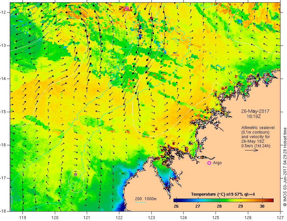Screen dimensions: 287x221
Task: Click the '1000m' isobath label
Action: pos(151,199)
